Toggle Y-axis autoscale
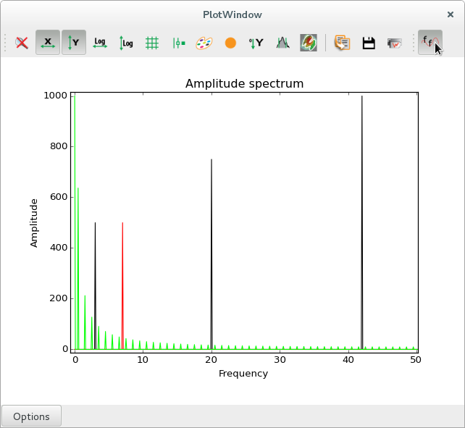This screenshot has height=428, width=465. tap(74, 43)
